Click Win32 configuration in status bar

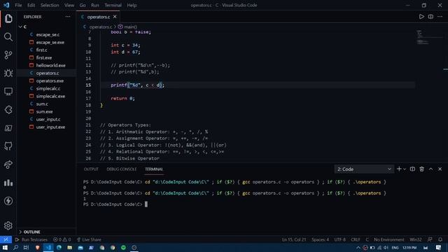tap(415, 239)
